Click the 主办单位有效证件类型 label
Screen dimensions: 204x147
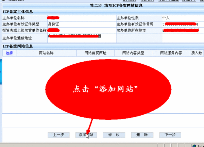click(21, 24)
